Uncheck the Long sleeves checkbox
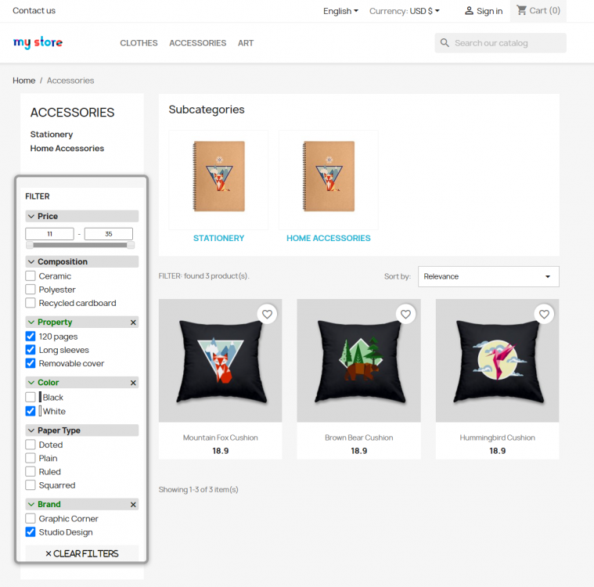The height and width of the screenshot is (587, 594). click(31, 350)
